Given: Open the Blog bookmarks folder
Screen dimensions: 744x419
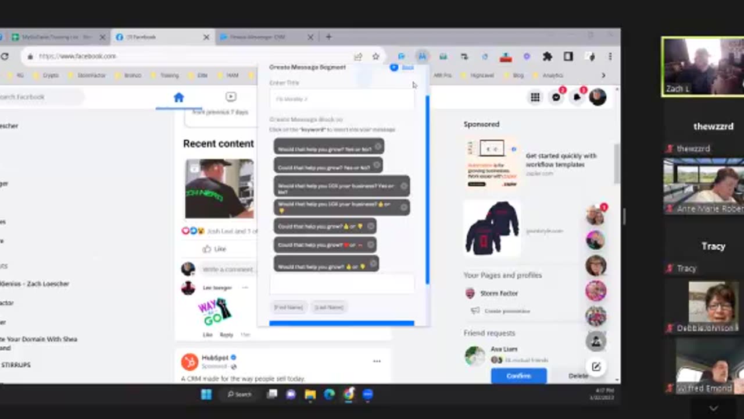Looking at the screenshot, I should (513, 76).
